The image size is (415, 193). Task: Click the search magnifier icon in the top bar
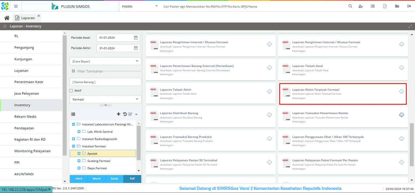(350, 6)
